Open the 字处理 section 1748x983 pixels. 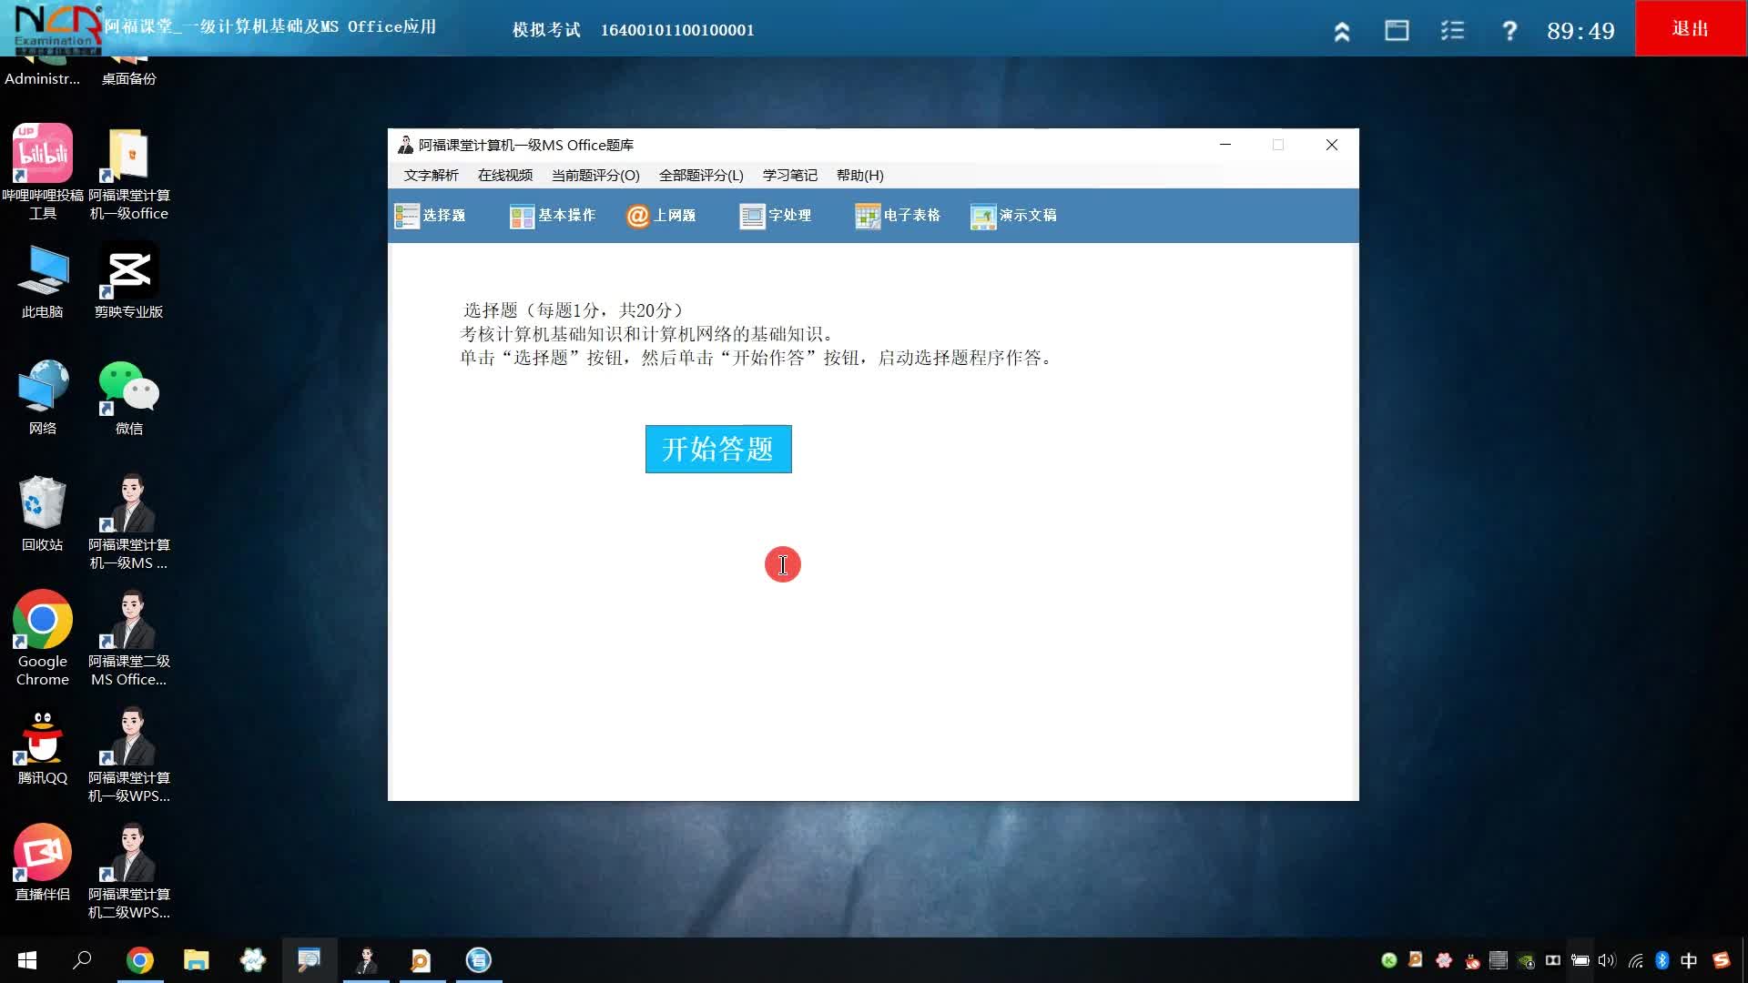pos(776,216)
